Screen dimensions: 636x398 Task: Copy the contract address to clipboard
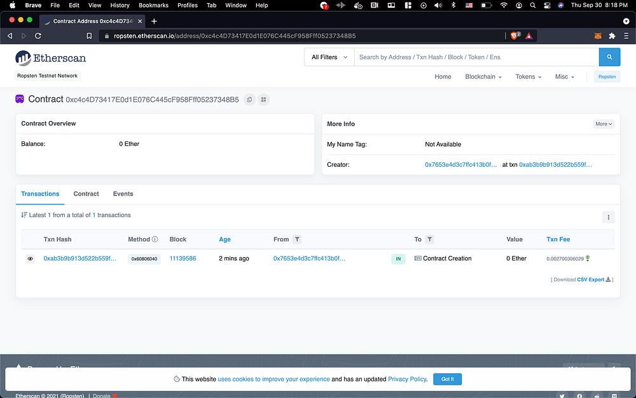coord(249,99)
